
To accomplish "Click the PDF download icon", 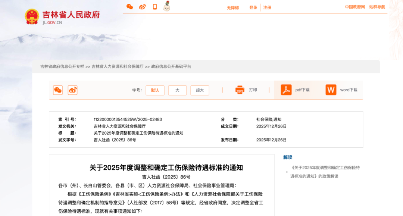I will pyautogui.click(x=286, y=90).
